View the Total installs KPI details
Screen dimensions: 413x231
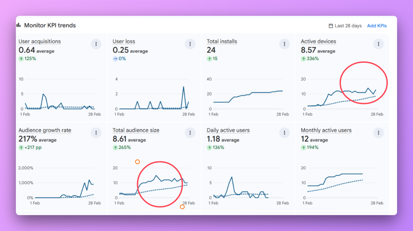[x=222, y=41]
